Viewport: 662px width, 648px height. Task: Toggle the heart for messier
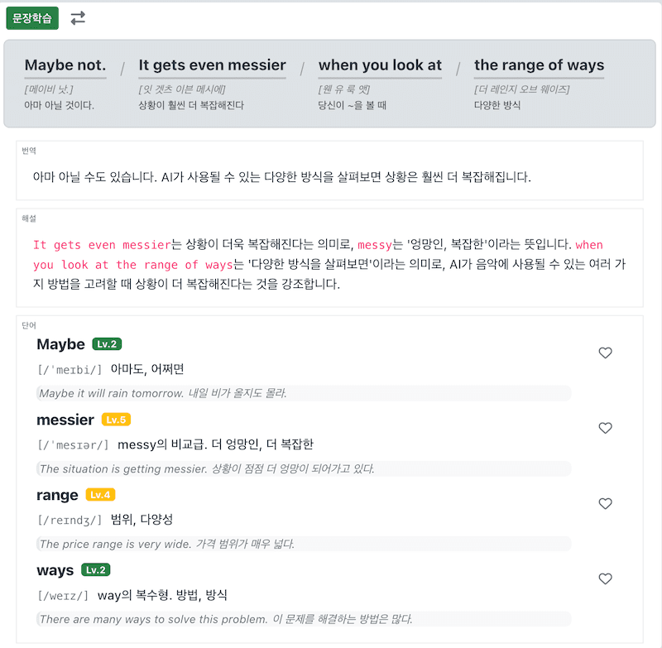pyautogui.click(x=605, y=428)
